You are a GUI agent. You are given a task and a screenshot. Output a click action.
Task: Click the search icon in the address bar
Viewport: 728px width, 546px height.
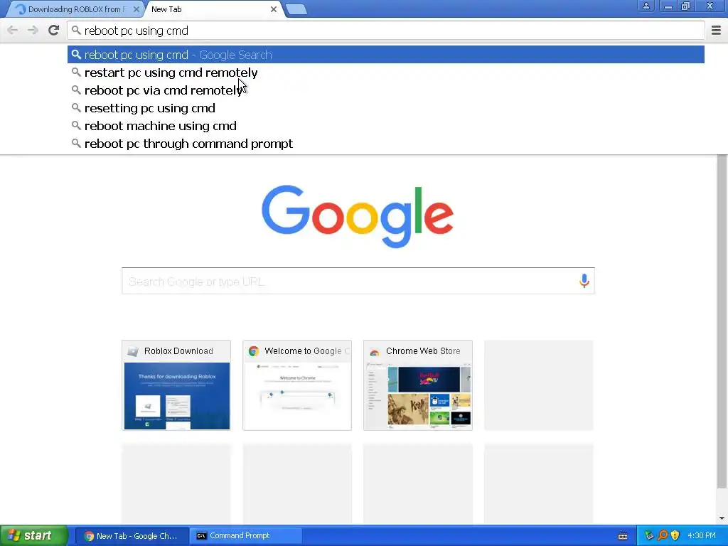tap(76, 31)
